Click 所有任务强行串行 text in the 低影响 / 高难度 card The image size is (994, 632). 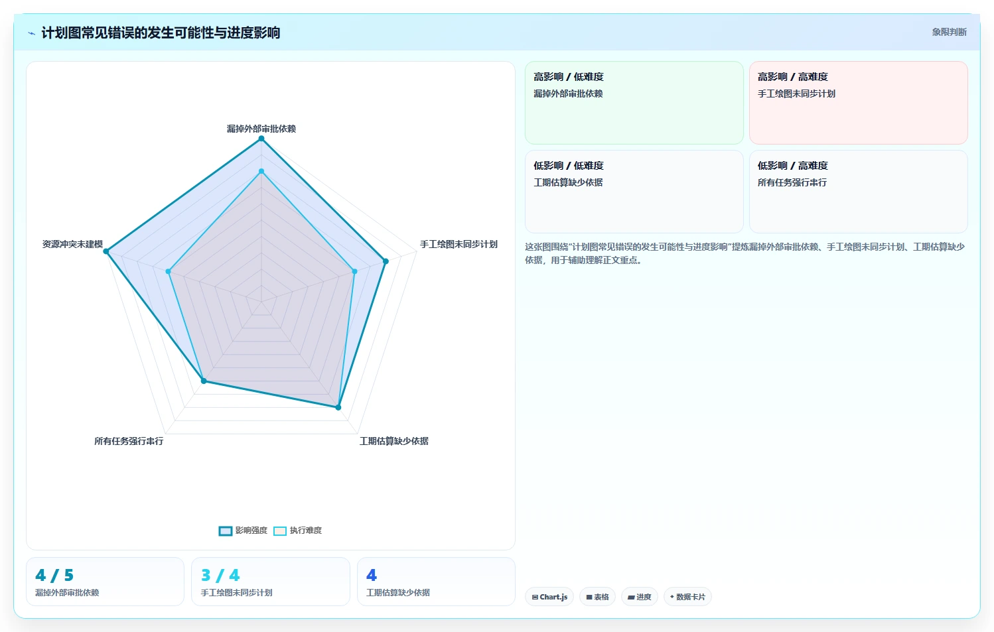[792, 182]
